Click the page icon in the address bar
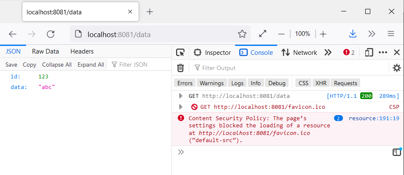Image resolution: width=404 pixels, height=175 pixels. click(78, 34)
